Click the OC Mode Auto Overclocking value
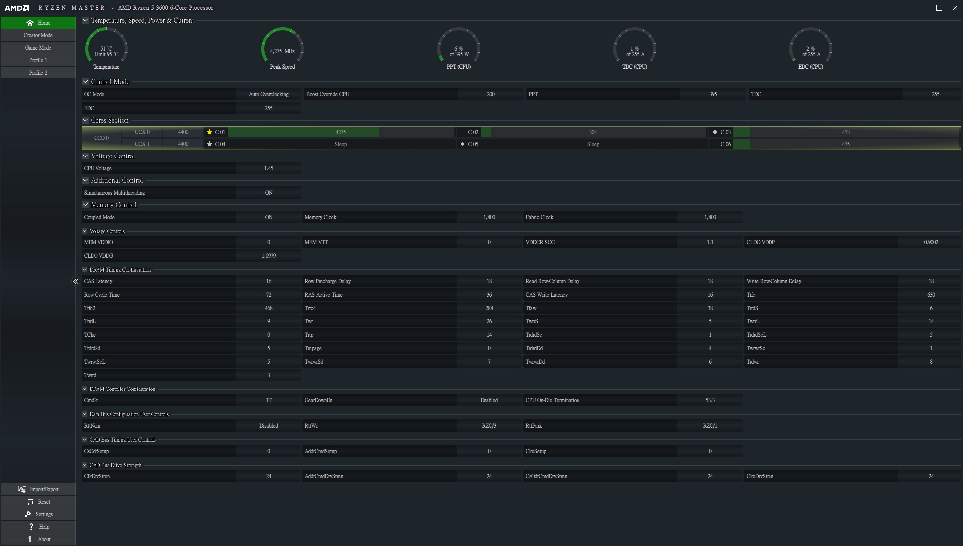The width and height of the screenshot is (963, 546). [269, 94]
